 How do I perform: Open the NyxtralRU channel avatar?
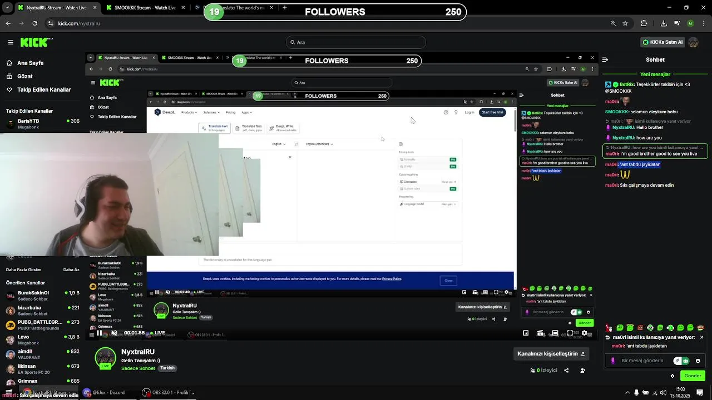(105, 358)
